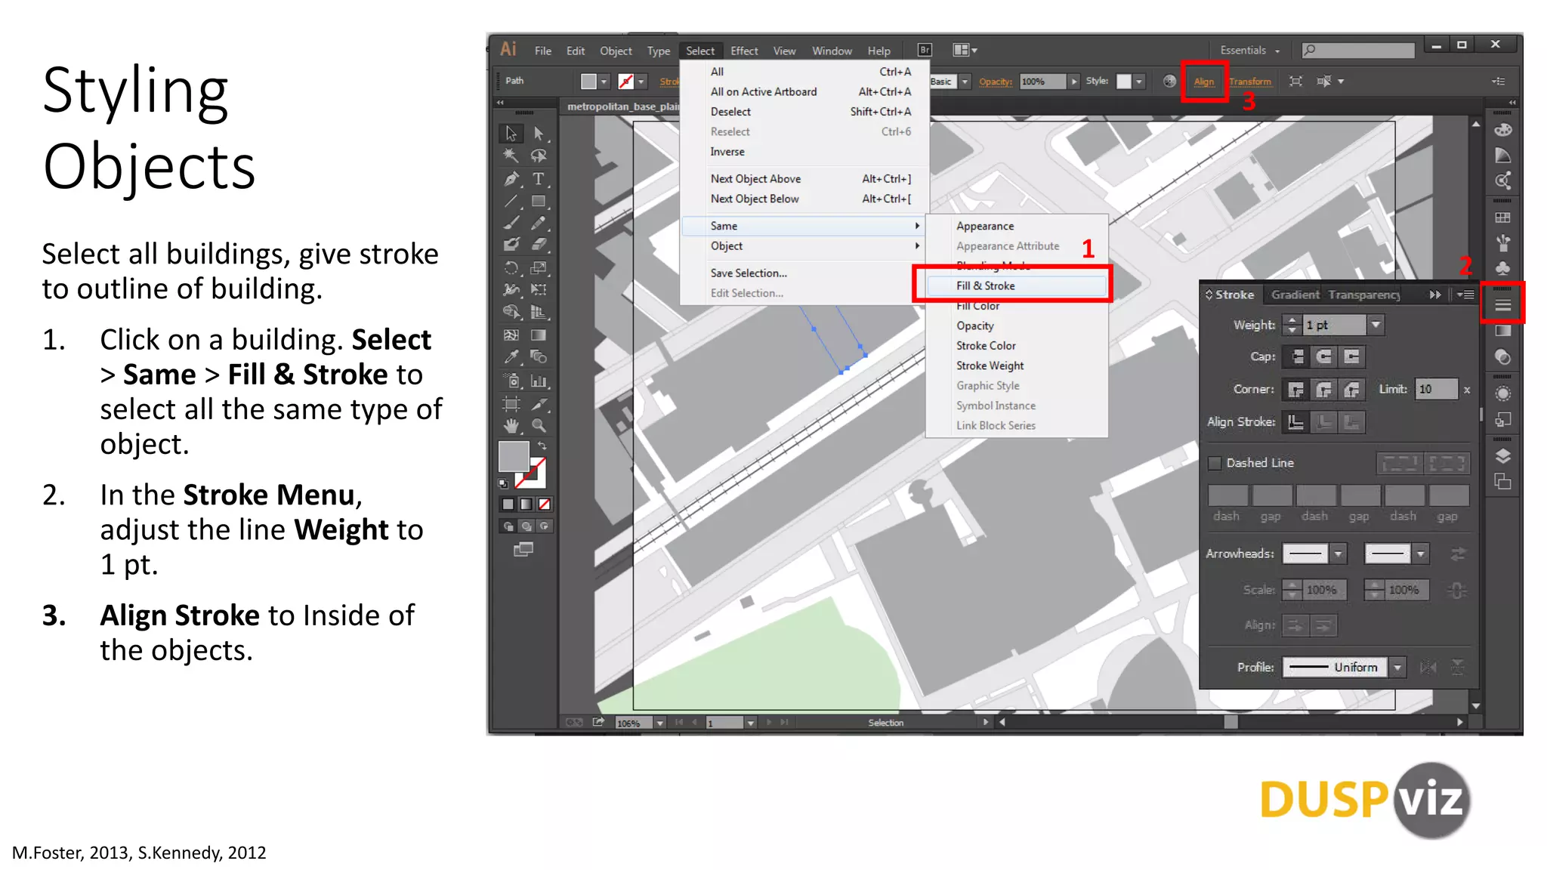Select the Hand tool
Image resolution: width=1547 pixels, height=870 pixels.
[511, 426]
